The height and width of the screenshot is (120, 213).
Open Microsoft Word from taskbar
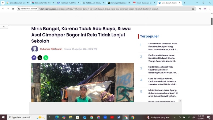tap(119, 117)
